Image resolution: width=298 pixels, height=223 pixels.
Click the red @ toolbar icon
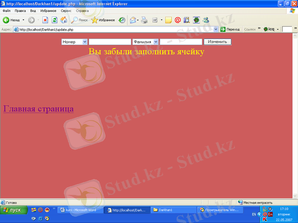(178, 20)
